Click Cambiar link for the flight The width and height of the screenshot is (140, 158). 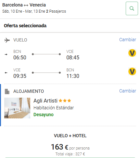[128, 40]
